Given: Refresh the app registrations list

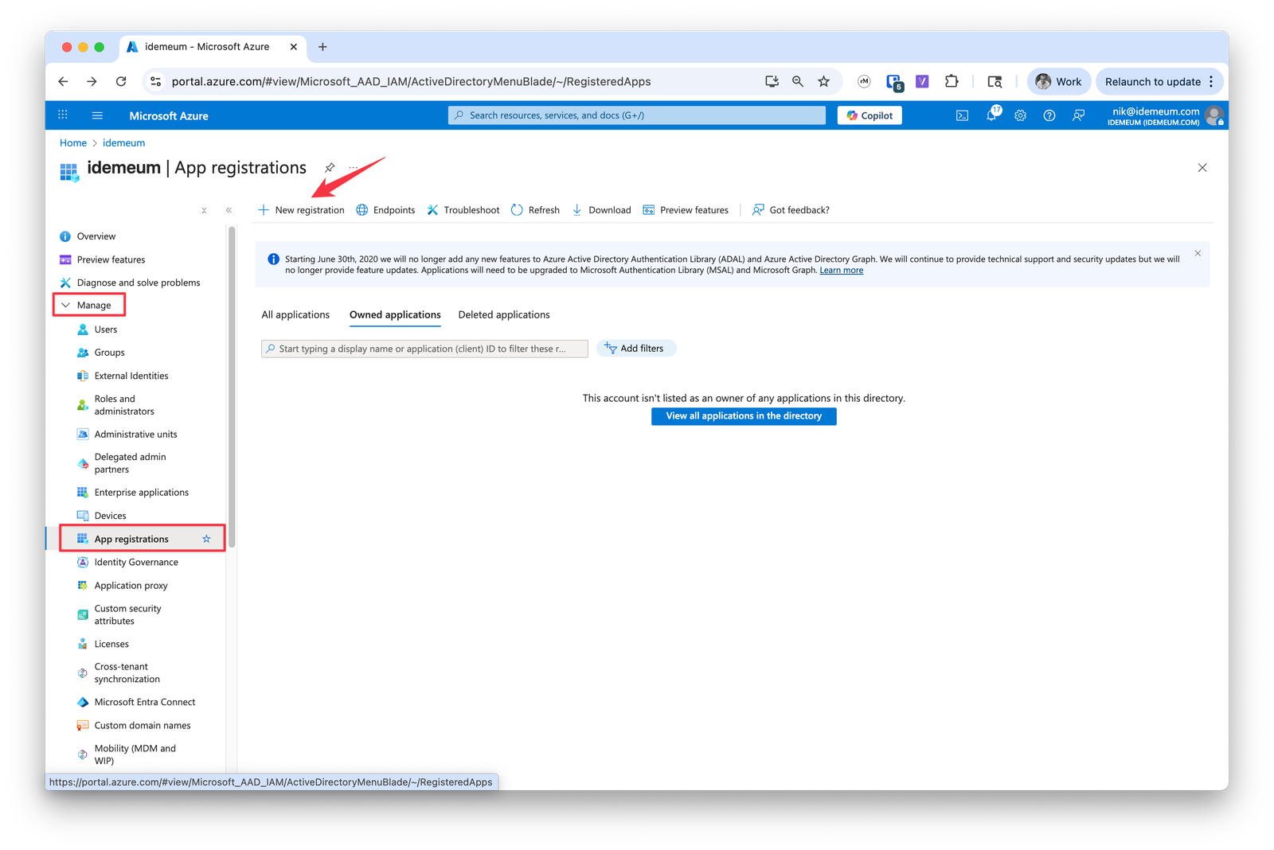Looking at the screenshot, I should point(535,210).
